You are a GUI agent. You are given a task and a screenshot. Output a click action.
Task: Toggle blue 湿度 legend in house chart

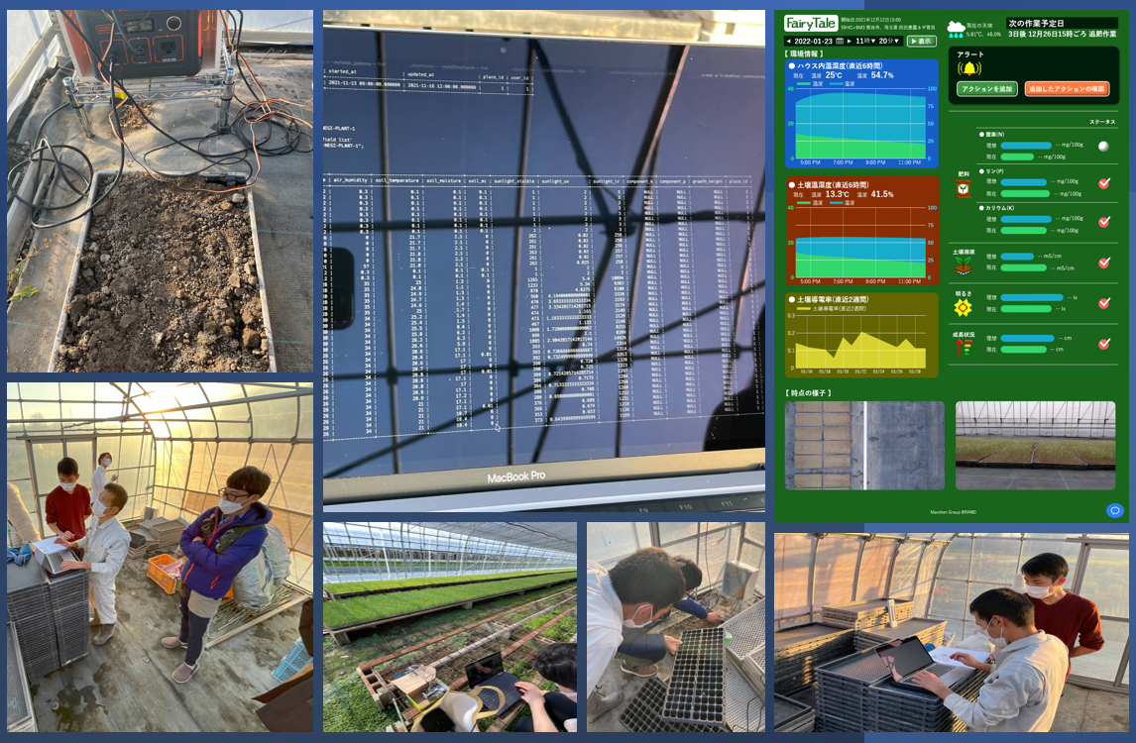pyautogui.click(x=843, y=84)
